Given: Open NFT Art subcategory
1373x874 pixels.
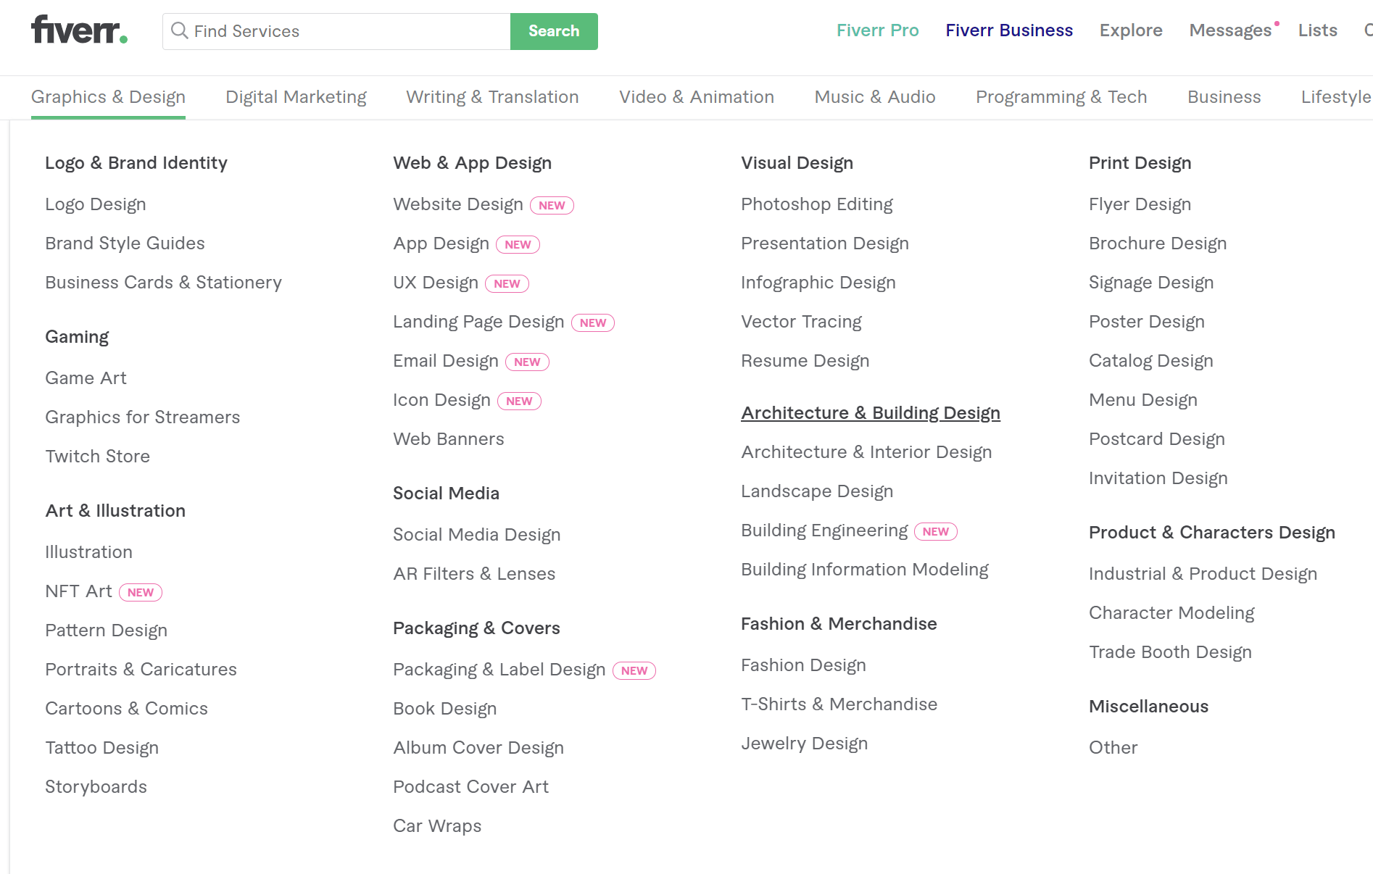Looking at the screenshot, I should pyautogui.click(x=78, y=591).
